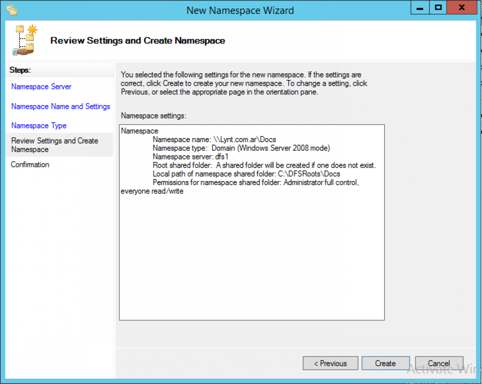This screenshot has width=482, height=384.
Task: Jump to the Namespace Type step
Action: click(39, 126)
